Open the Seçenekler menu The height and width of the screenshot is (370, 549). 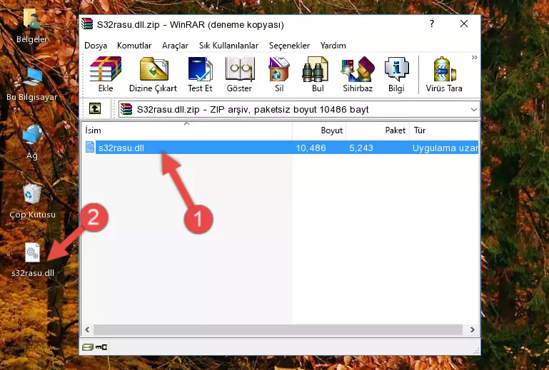click(289, 46)
